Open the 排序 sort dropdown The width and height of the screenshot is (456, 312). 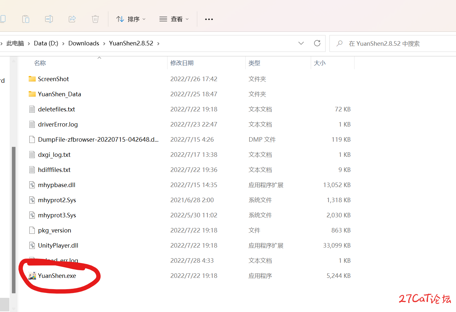pos(131,19)
